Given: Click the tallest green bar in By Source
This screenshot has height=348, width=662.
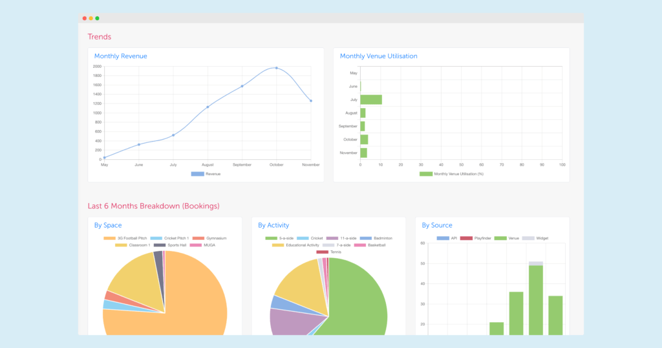Looking at the screenshot, I should pos(536,300).
